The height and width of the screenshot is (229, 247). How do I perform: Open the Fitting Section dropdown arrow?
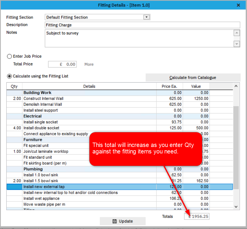tap(146, 17)
